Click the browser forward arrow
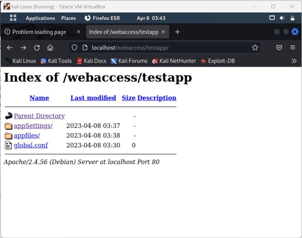Viewport: 302px width, 238px height. (x=23, y=48)
